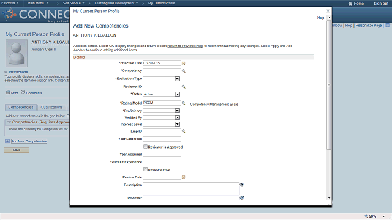This screenshot has width=392, height=220.
Task: Click the Rating Model lookup magnifier
Action: point(184,103)
